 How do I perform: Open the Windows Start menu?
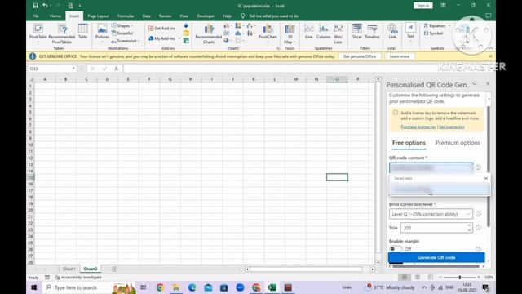point(34,287)
